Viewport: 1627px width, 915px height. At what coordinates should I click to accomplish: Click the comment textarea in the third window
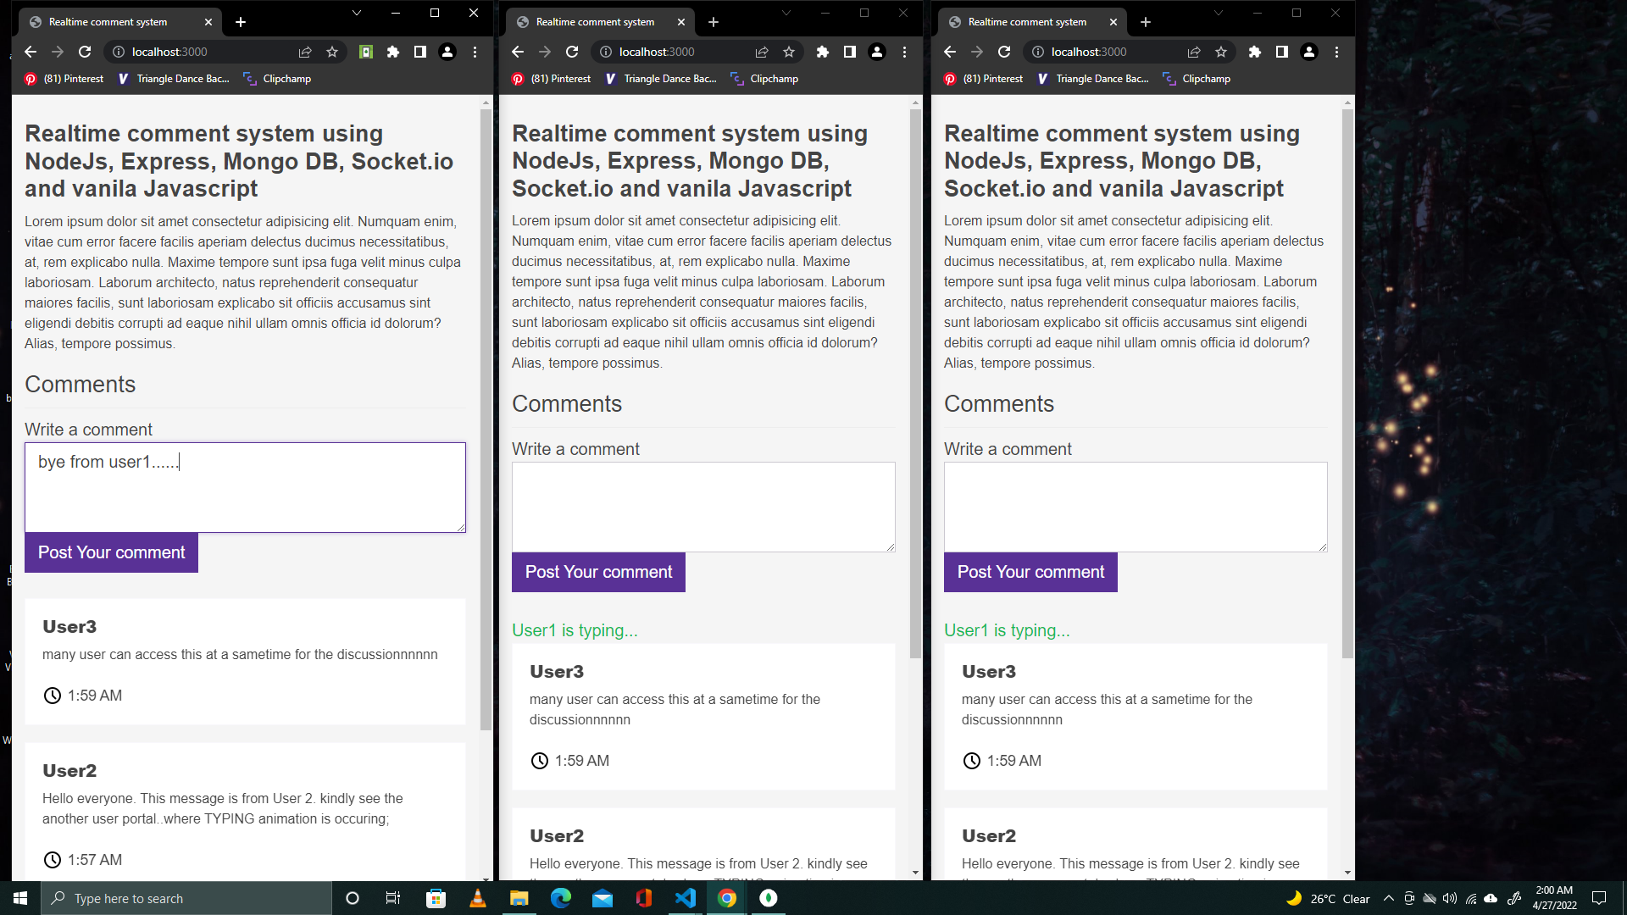(x=1135, y=507)
